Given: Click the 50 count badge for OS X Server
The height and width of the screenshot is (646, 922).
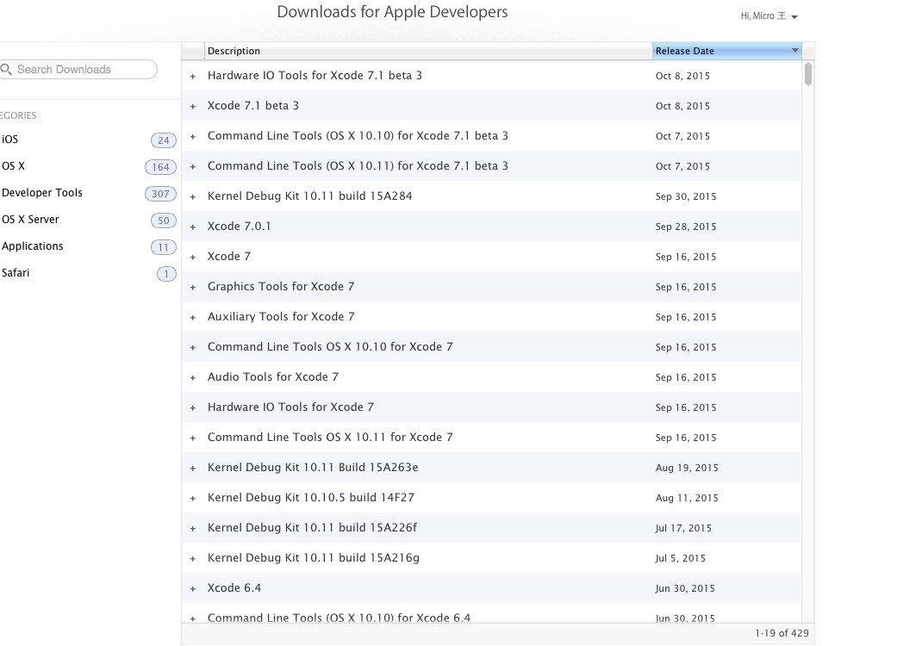Looking at the screenshot, I should pos(164,221).
